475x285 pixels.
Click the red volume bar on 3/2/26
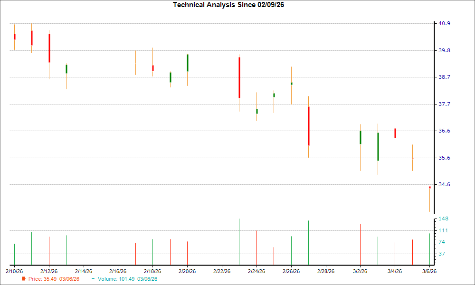click(360, 242)
